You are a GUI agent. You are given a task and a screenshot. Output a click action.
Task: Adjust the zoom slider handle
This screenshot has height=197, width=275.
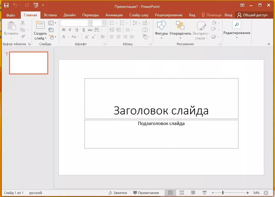click(x=223, y=193)
